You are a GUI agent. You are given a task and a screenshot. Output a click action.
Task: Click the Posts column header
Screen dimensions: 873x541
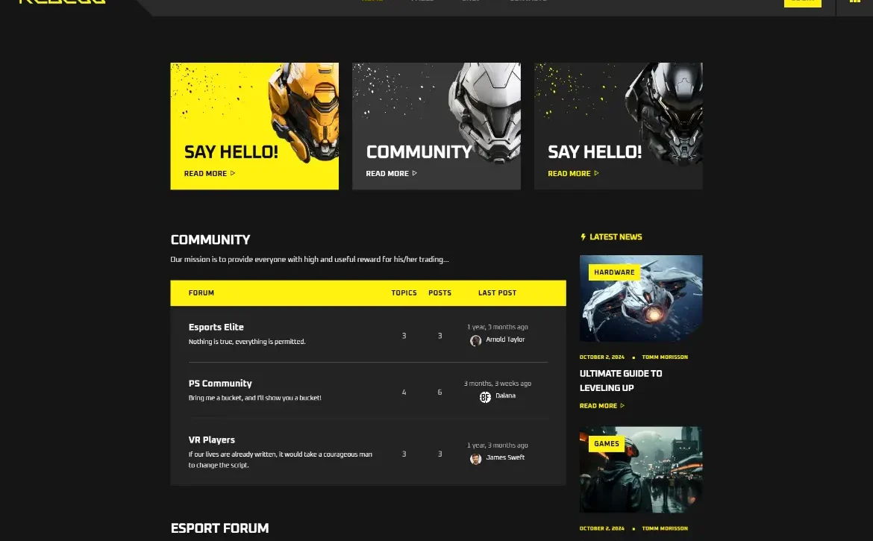point(439,293)
